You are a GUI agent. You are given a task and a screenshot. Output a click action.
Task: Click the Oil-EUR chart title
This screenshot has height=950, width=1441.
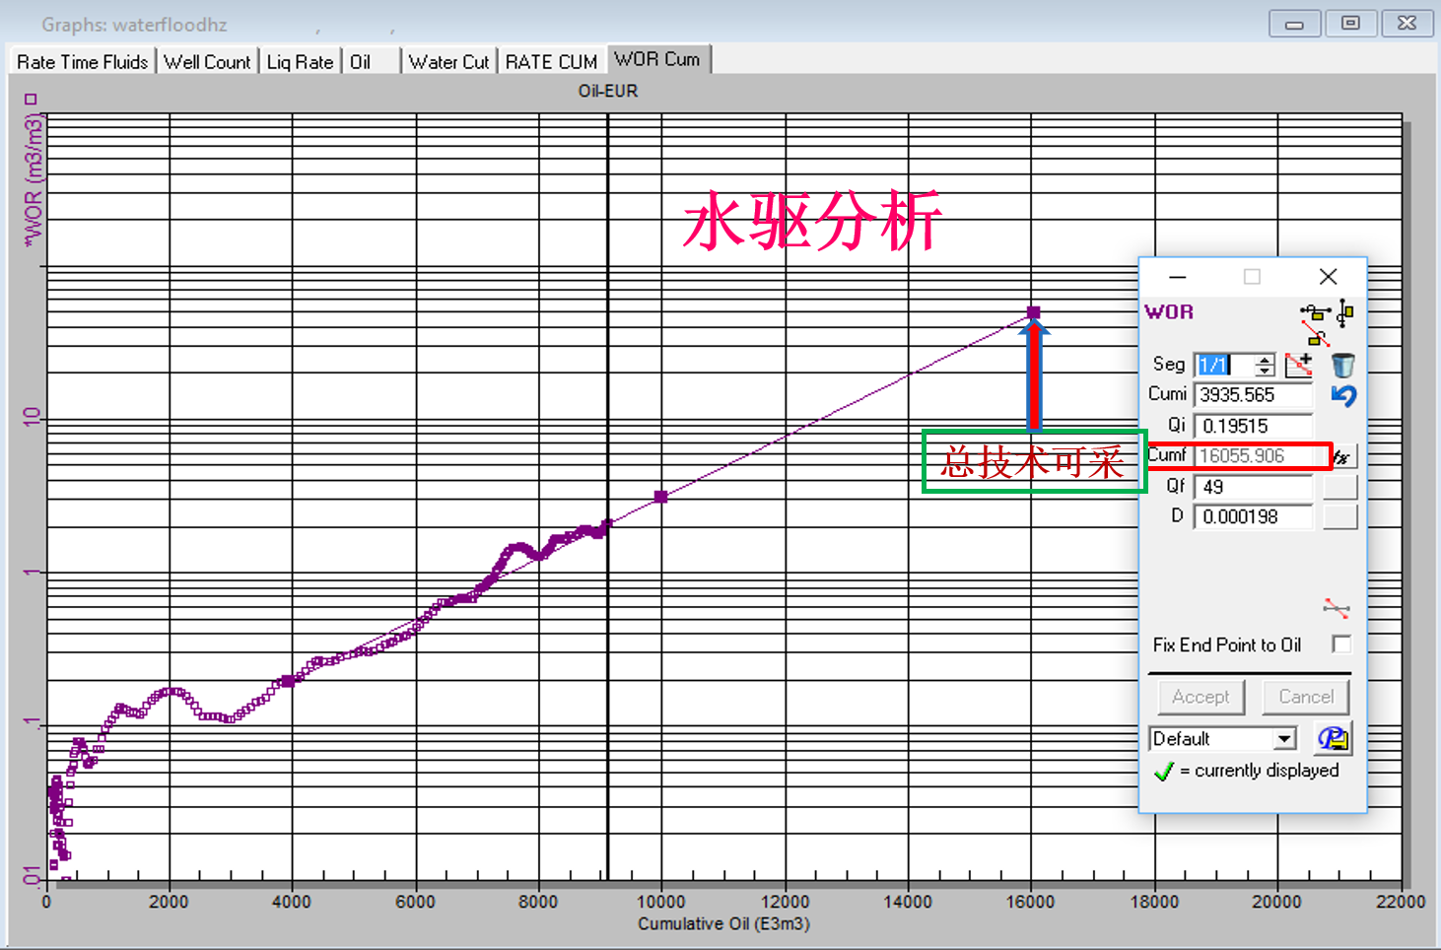click(608, 91)
